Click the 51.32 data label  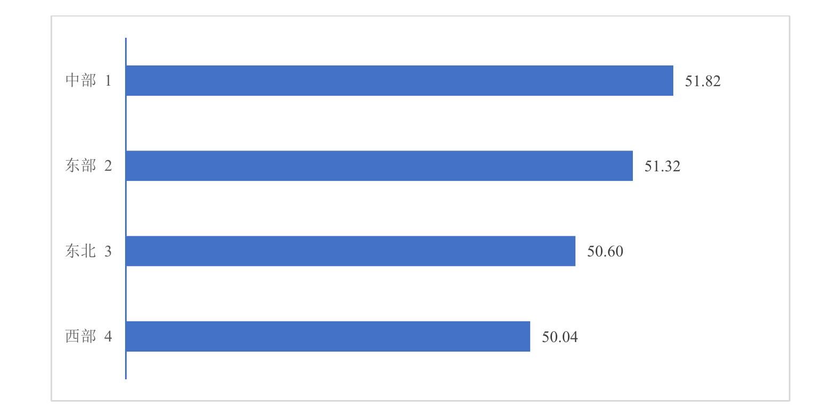pyautogui.click(x=662, y=167)
